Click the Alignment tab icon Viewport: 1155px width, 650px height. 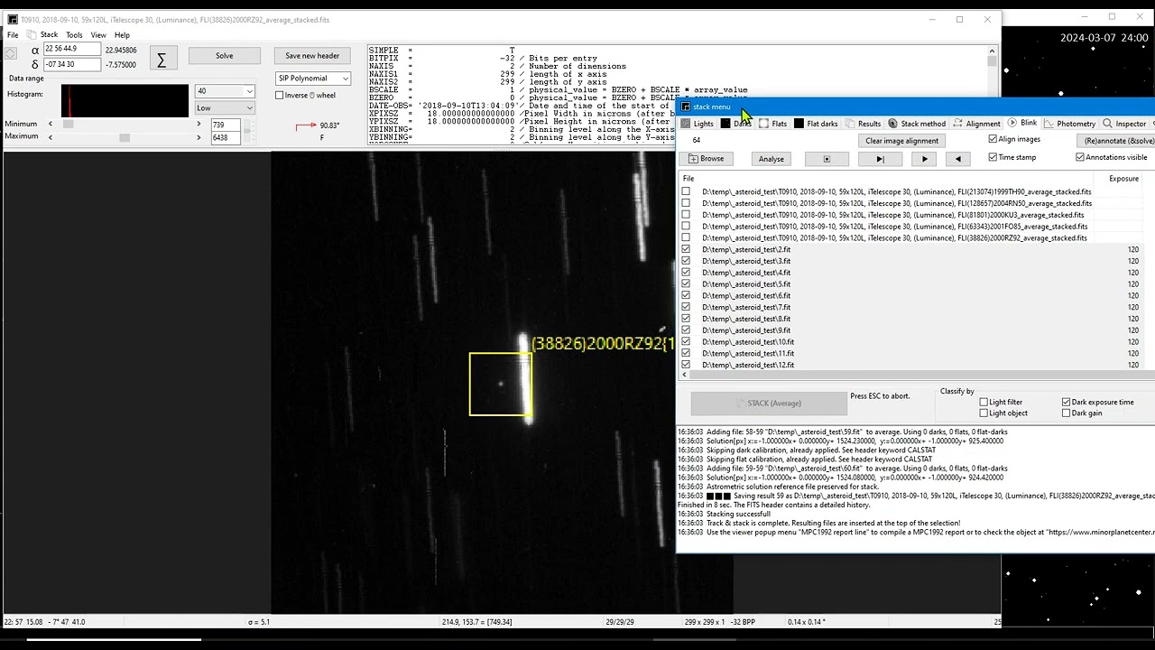click(x=958, y=124)
